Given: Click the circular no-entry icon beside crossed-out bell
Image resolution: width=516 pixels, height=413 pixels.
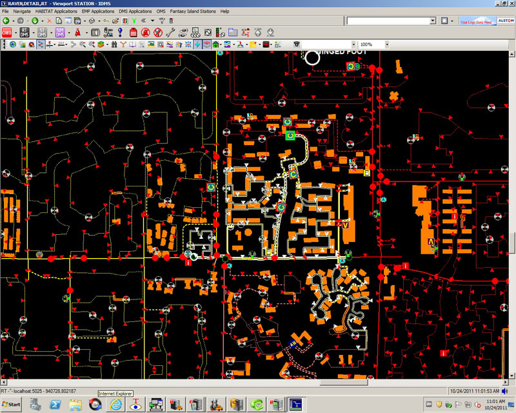Looking at the screenshot, I should pyautogui.click(x=158, y=32).
